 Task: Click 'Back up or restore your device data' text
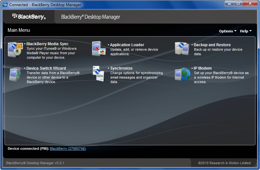click(x=218, y=52)
